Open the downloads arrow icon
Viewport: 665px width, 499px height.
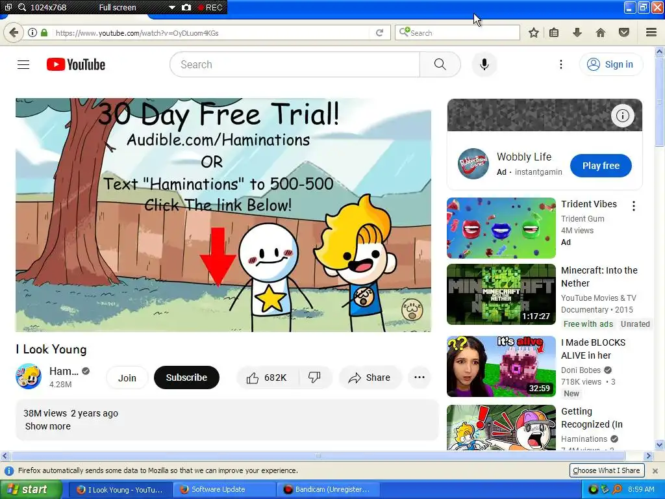577,32
